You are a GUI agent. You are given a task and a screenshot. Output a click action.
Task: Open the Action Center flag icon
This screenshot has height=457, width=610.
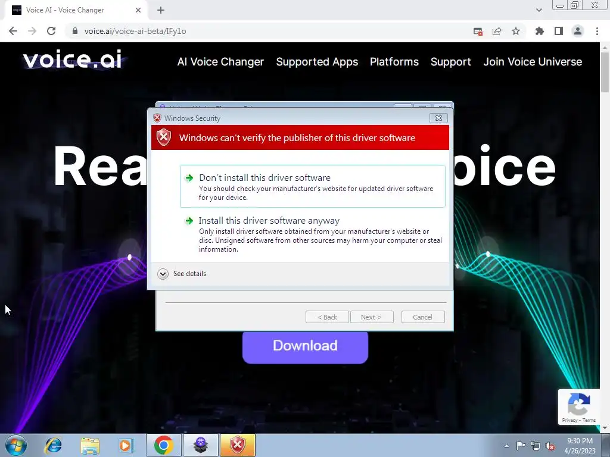(x=521, y=446)
